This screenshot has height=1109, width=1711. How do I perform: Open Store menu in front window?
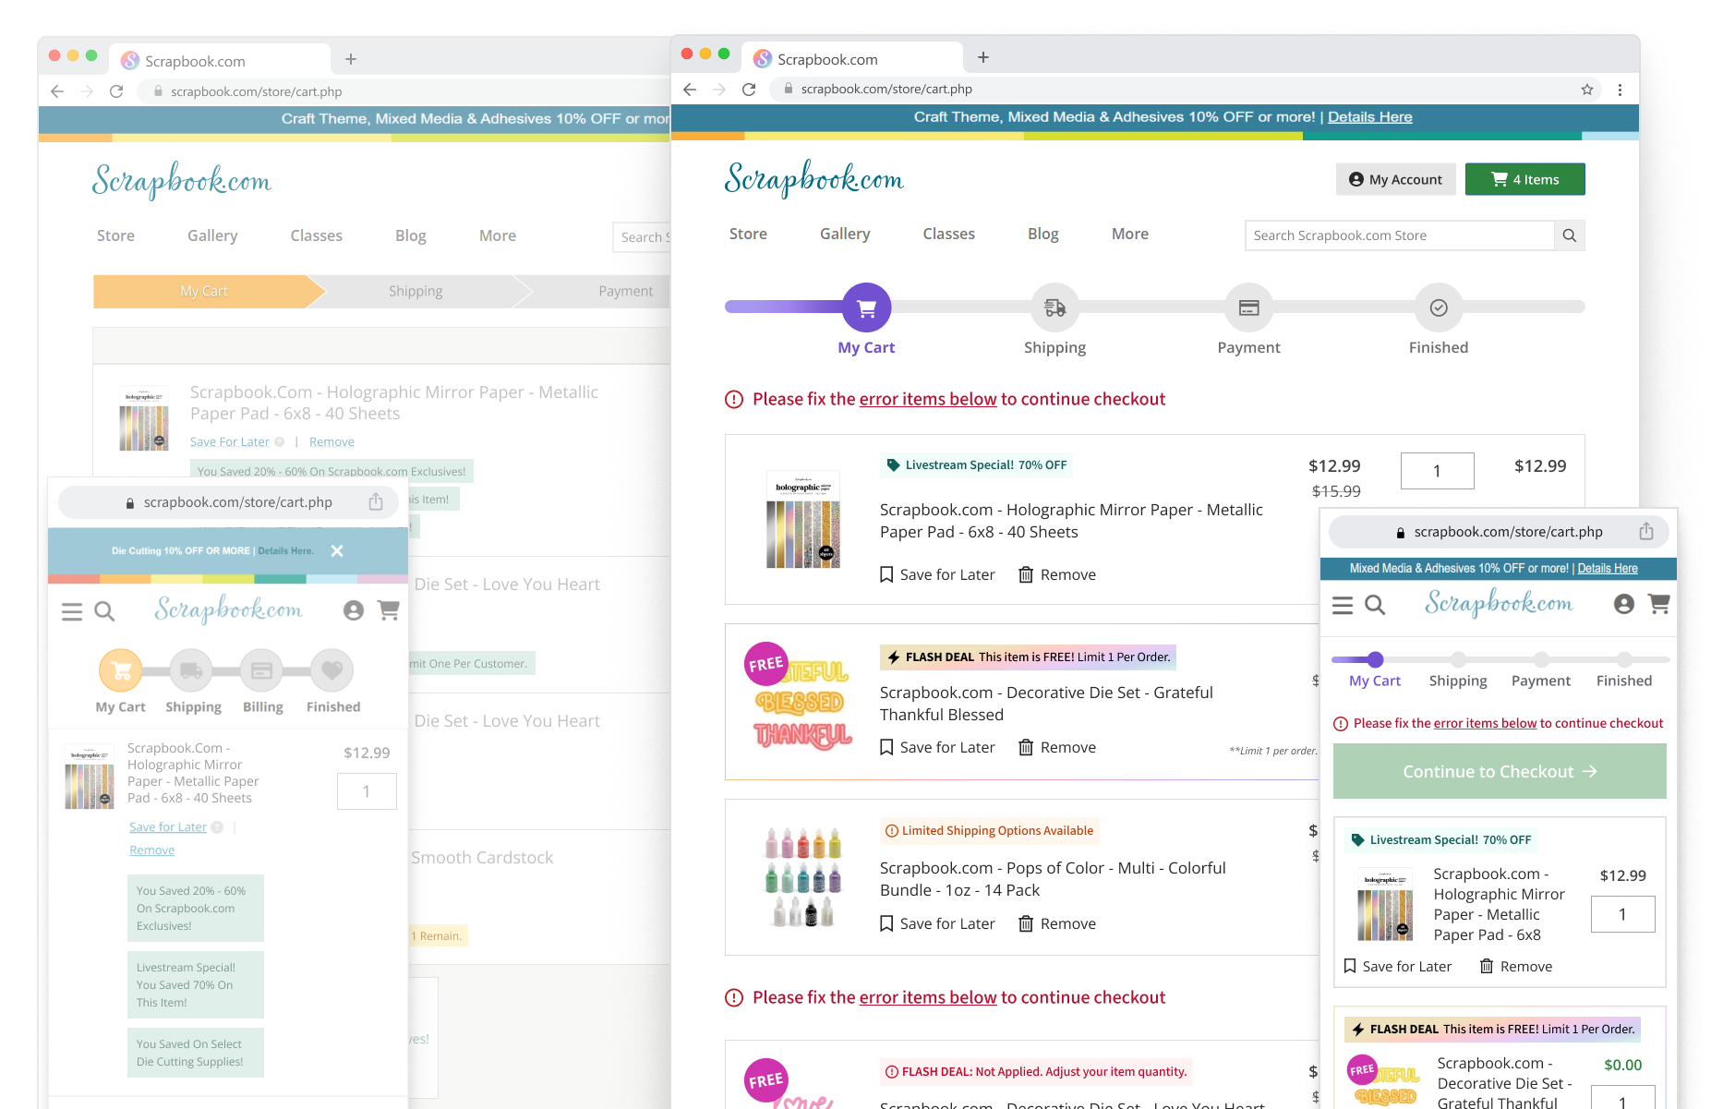click(748, 235)
